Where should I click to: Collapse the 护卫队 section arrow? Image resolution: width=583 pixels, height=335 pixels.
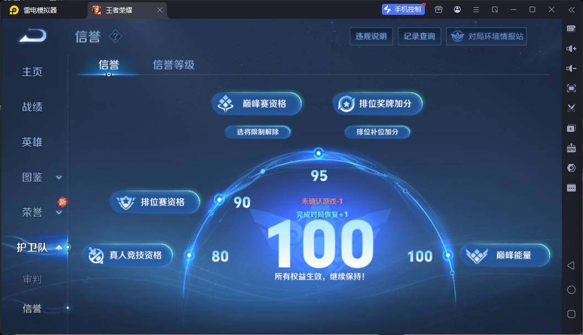coord(59,248)
